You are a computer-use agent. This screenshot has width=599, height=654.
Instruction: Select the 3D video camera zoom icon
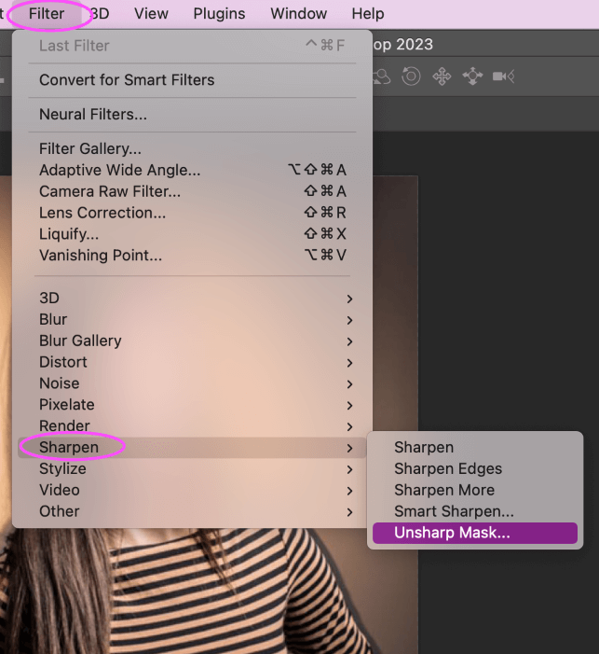(x=503, y=77)
